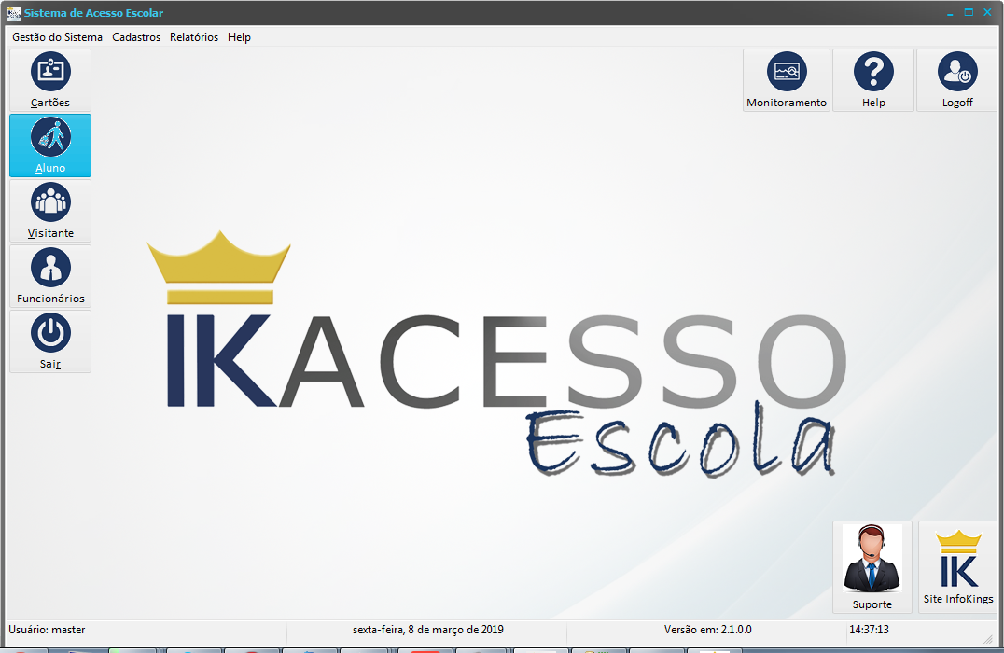The height and width of the screenshot is (653, 1004).
Task: Click the IK Acesso Escola logo
Action: [x=495, y=354]
